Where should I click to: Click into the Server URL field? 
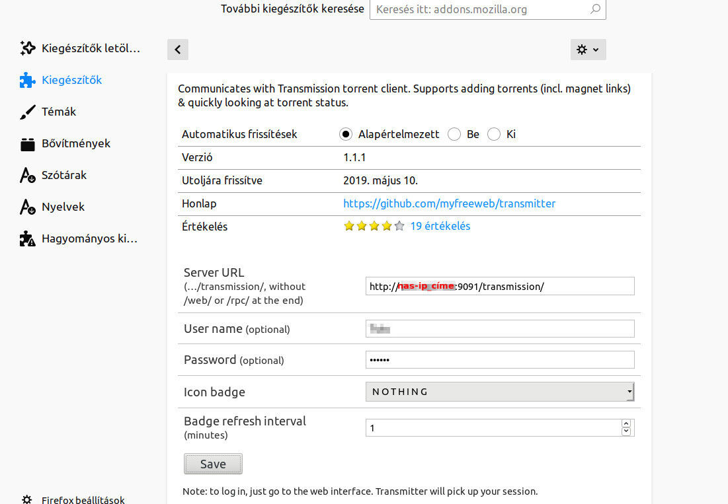(x=500, y=287)
